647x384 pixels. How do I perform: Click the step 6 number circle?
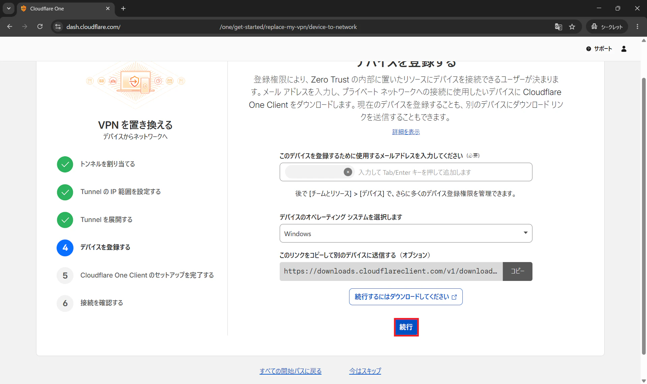(65, 303)
